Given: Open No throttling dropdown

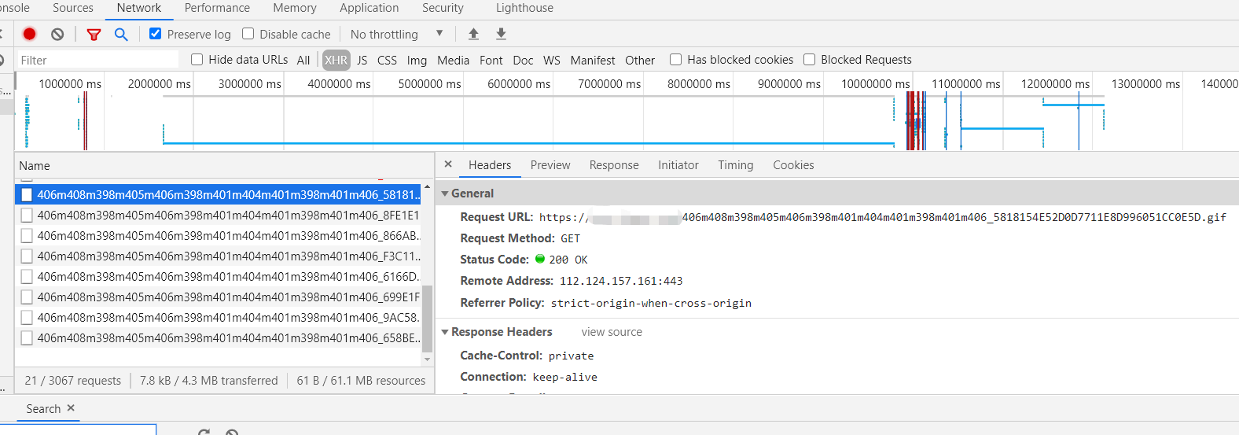Looking at the screenshot, I should pos(397,35).
